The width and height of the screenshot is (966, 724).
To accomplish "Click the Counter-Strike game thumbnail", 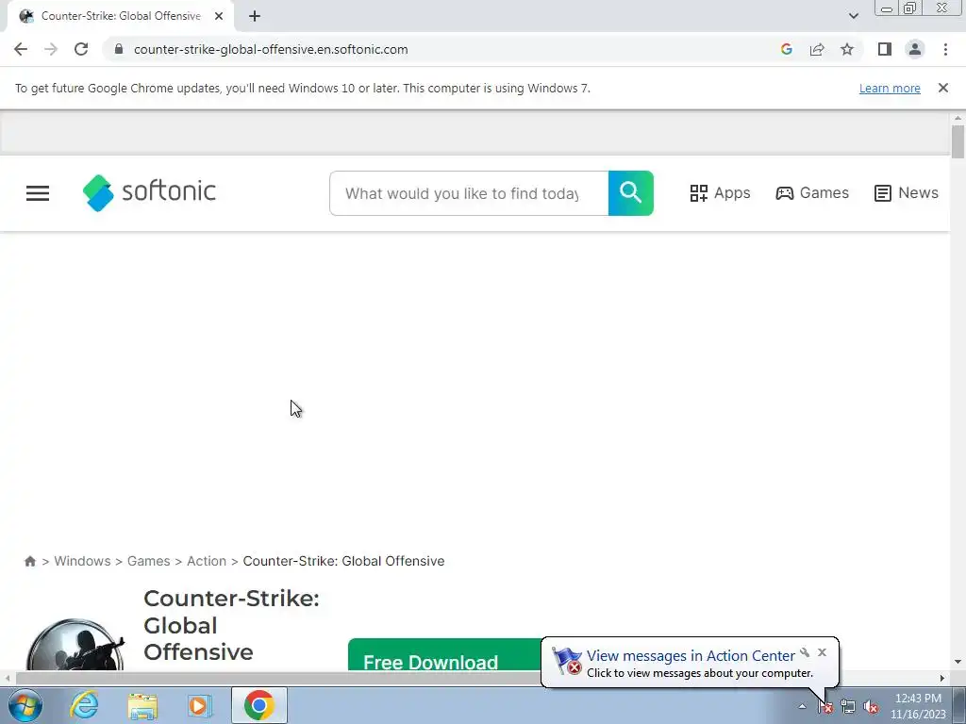I will 75,645.
